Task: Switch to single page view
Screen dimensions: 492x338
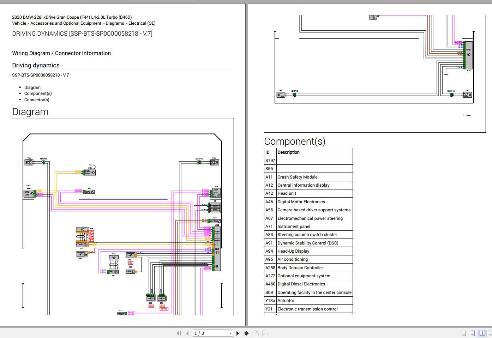Action: [x=464, y=333]
